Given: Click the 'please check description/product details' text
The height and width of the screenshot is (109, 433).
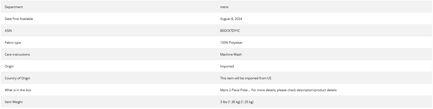Looking at the screenshot, I should 307,90.
